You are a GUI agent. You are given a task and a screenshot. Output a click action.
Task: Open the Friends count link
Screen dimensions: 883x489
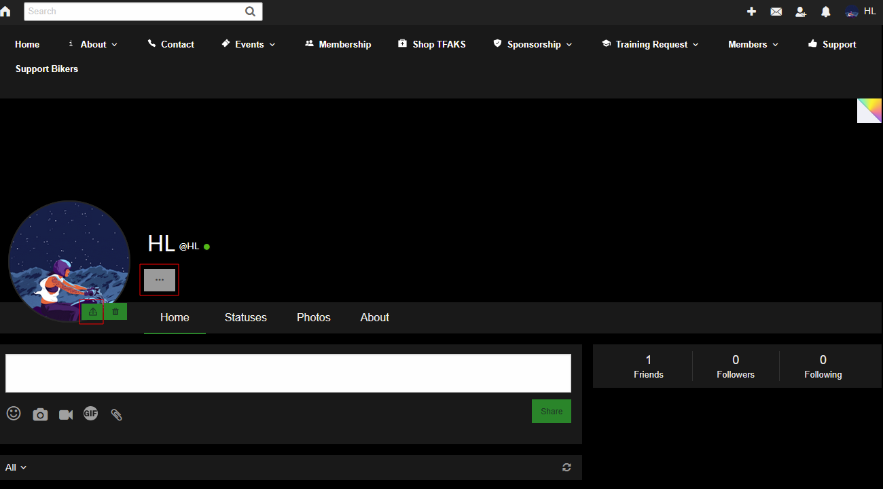click(648, 366)
